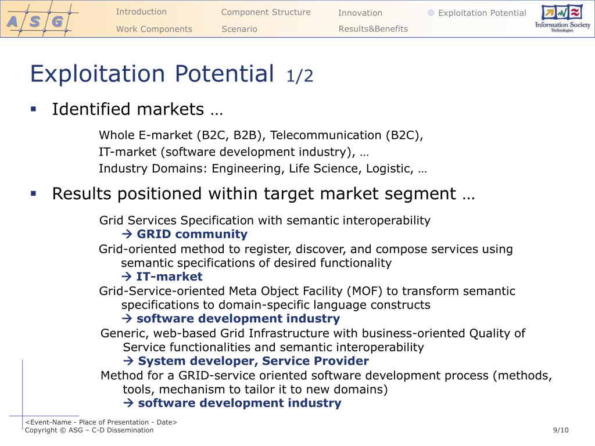Click the square bullet before Identified markets

[33, 109]
